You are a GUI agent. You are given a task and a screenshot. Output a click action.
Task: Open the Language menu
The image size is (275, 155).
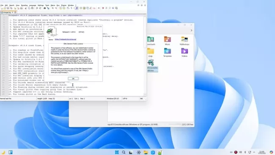[x=33, y=6]
